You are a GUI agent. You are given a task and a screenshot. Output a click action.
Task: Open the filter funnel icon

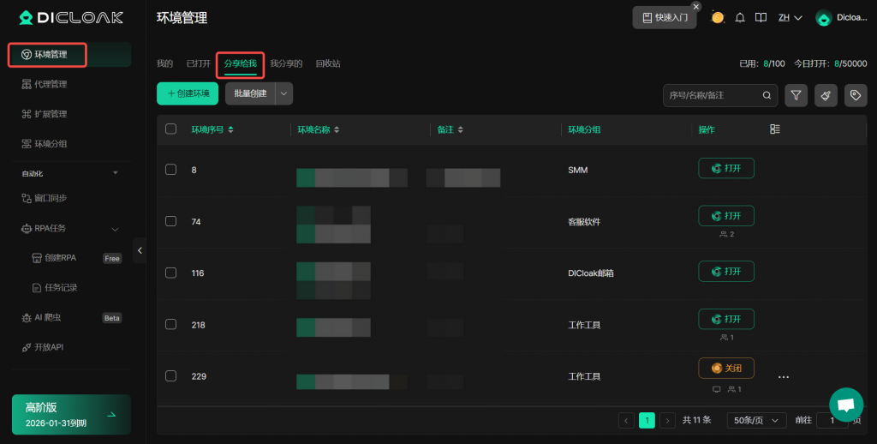pyautogui.click(x=796, y=95)
